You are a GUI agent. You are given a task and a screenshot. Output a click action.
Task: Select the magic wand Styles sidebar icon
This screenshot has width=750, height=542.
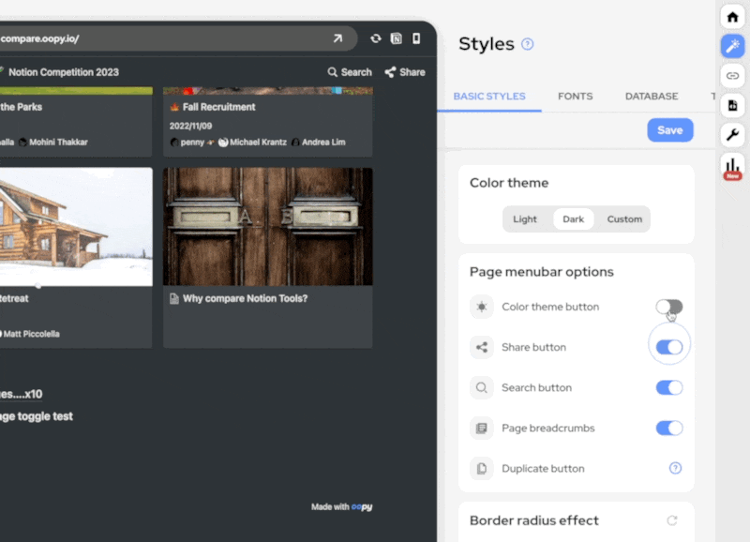(732, 46)
